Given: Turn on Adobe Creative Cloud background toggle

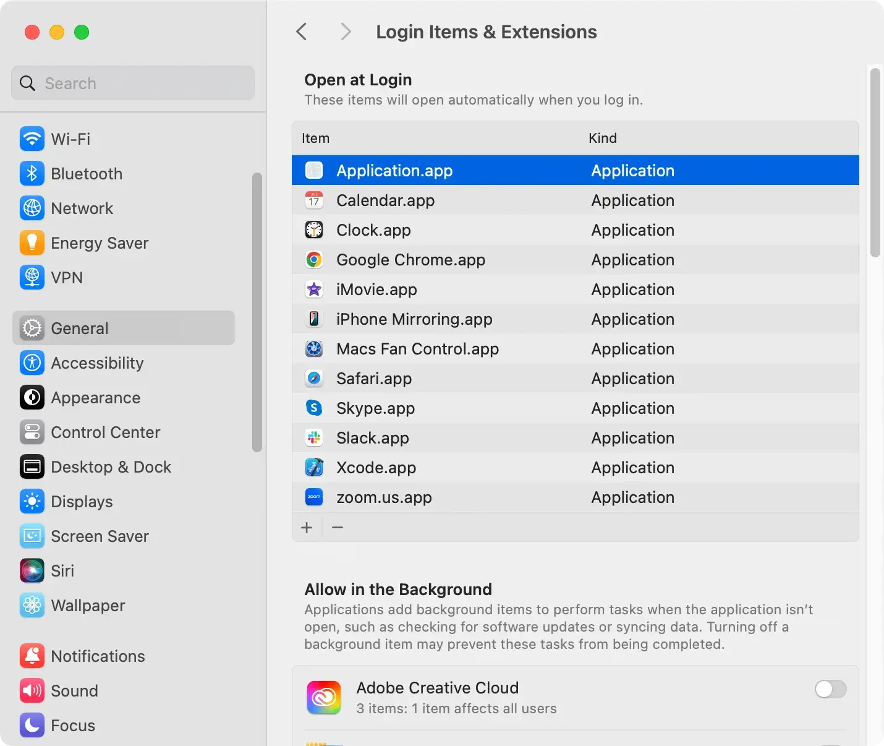Looking at the screenshot, I should click(x=830, y=689).
